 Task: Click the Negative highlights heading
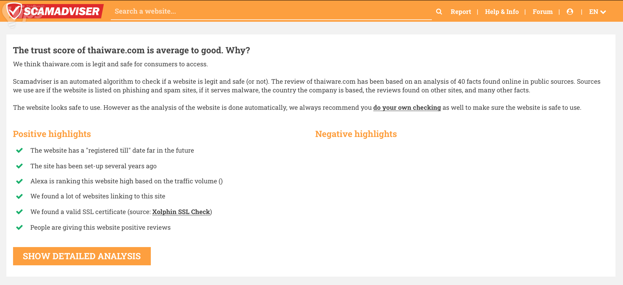pyautogui.click(x=356, y=134)
